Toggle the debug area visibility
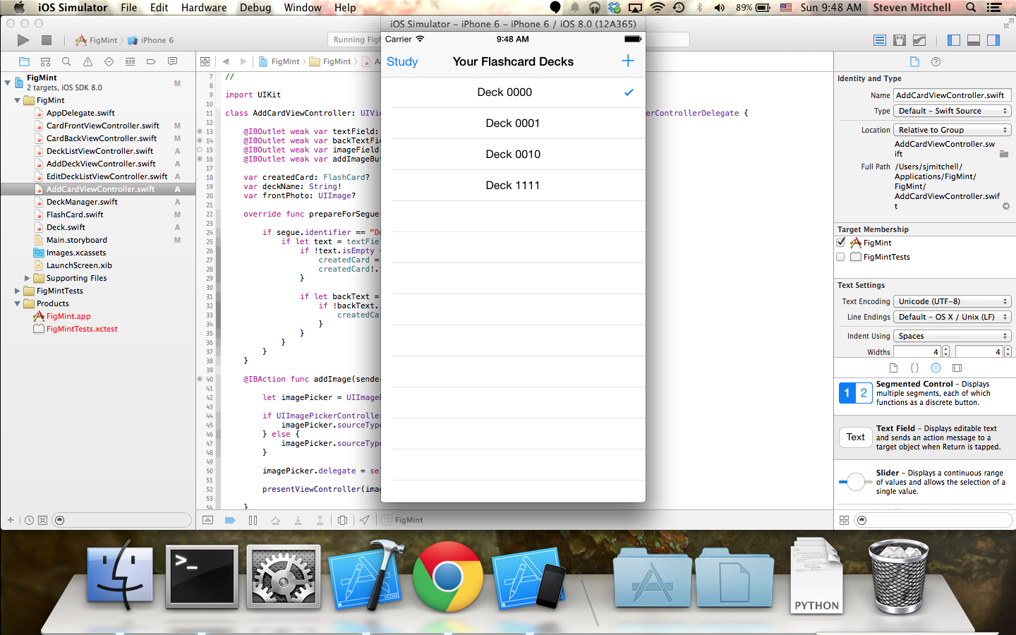The width and height of the screenshot is (1016, 635). pyautogui.click(x=974, y=40)
